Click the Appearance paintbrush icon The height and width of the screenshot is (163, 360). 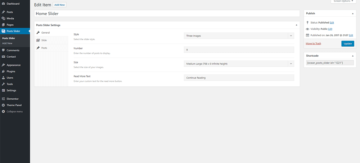click(3, 65)
